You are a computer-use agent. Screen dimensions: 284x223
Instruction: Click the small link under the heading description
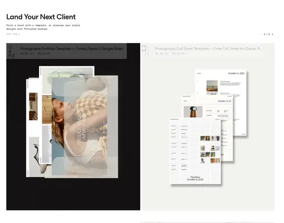coord(13,34)
